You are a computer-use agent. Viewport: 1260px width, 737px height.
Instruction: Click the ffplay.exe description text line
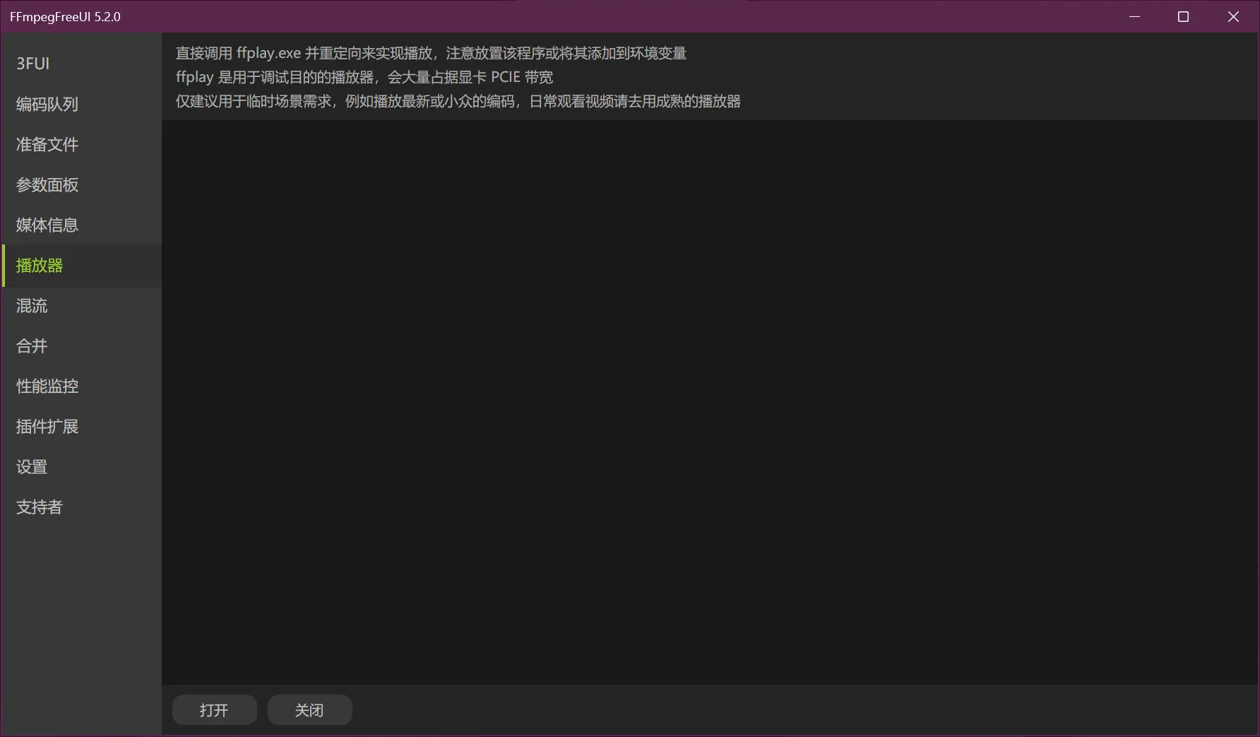point(431,54)
